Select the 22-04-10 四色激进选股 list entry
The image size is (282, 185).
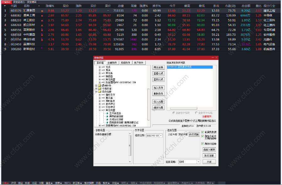pos(190,67)
